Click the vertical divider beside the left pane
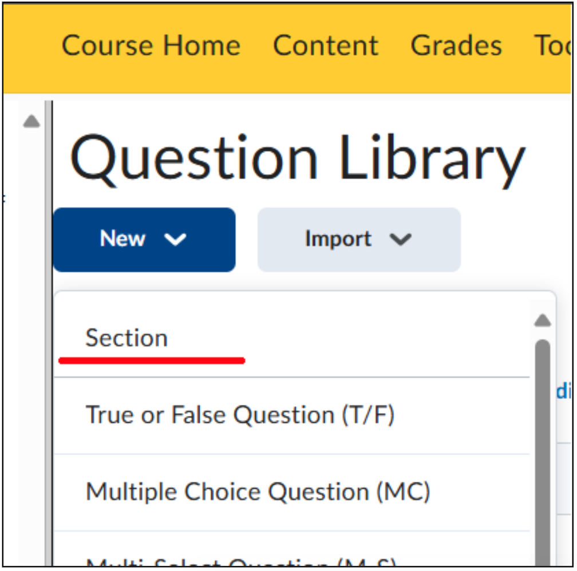 click(49, 333)
